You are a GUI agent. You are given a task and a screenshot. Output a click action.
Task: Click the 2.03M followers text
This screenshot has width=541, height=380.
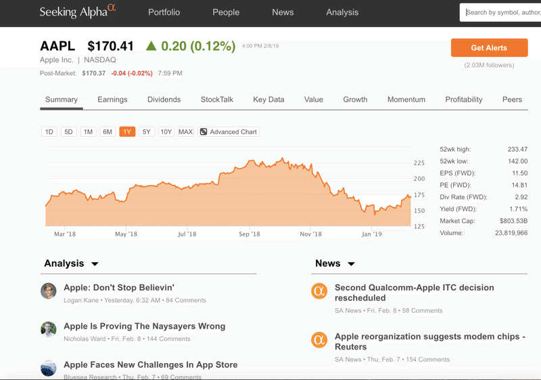point(489,65)
